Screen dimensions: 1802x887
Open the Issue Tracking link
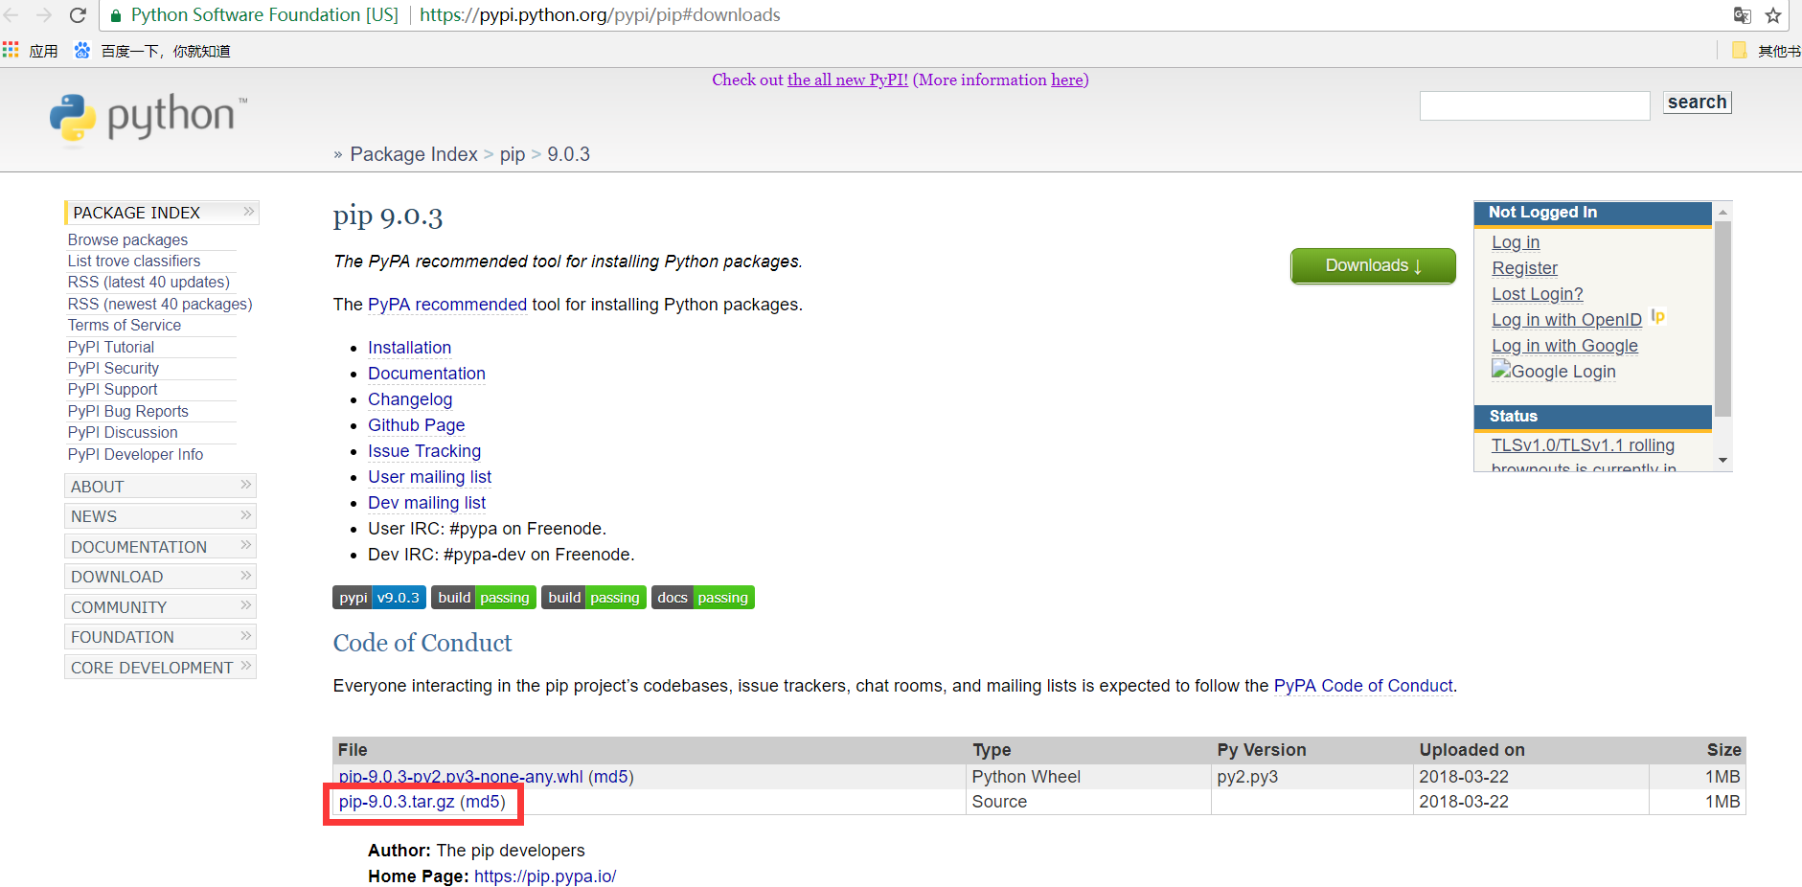[x=424, y=450]
